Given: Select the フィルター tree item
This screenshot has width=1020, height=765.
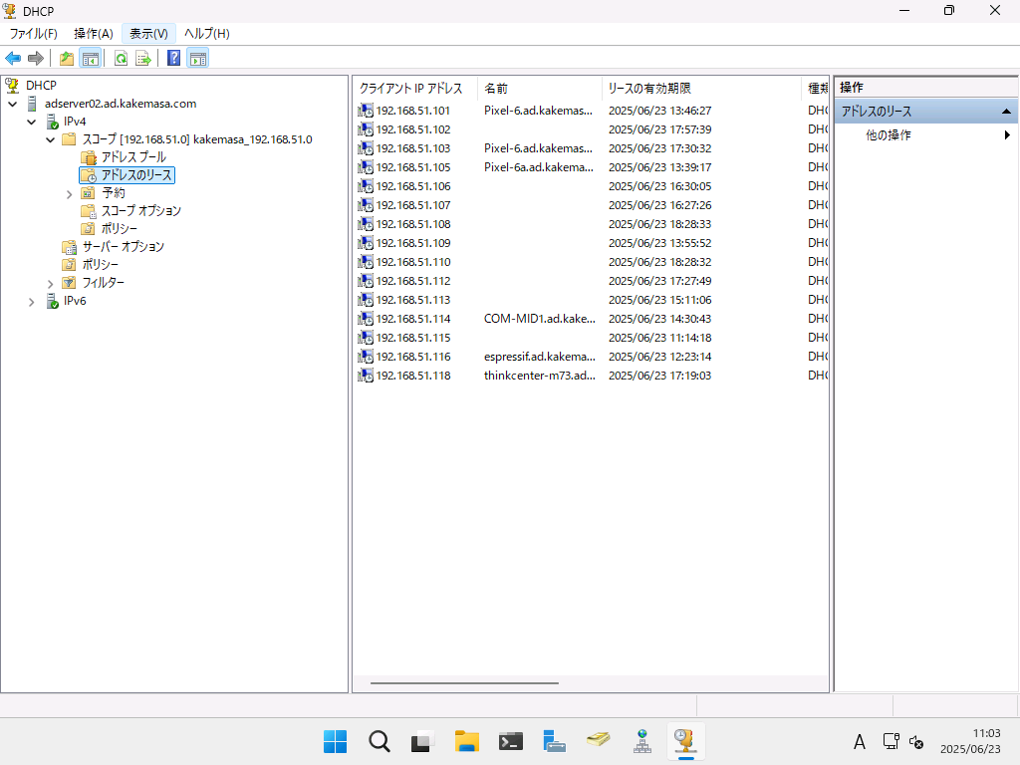Looking at the screenshot, I should coord(103,283).
